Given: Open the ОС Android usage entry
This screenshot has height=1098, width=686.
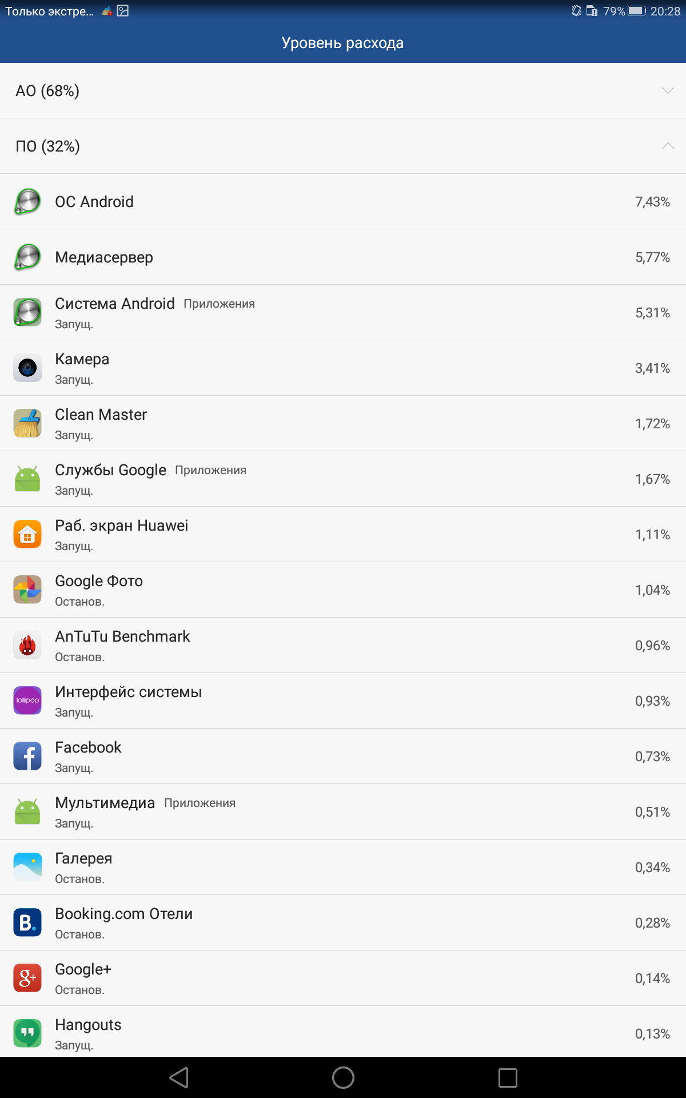Looking at the screenshot, I should pyautogui.click(x=343, y=202).
